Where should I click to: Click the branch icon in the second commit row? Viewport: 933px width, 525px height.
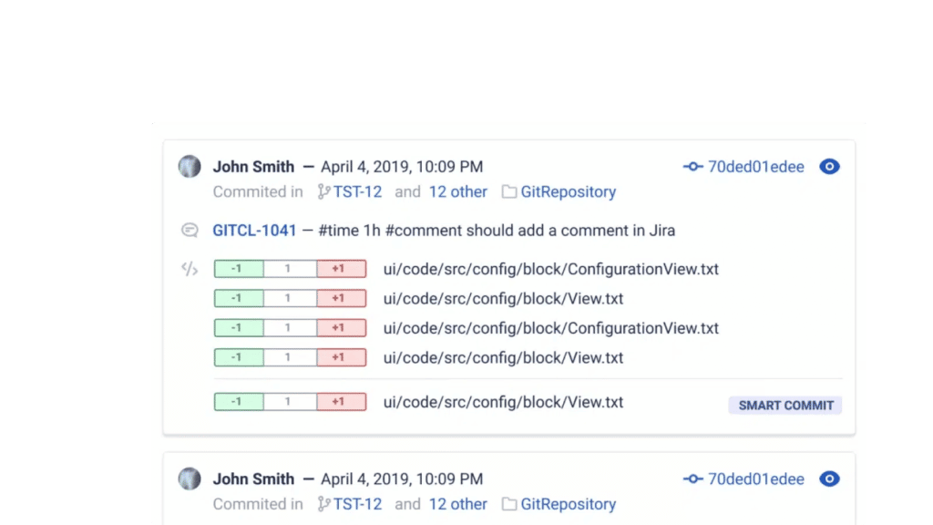tap(323, 504)
